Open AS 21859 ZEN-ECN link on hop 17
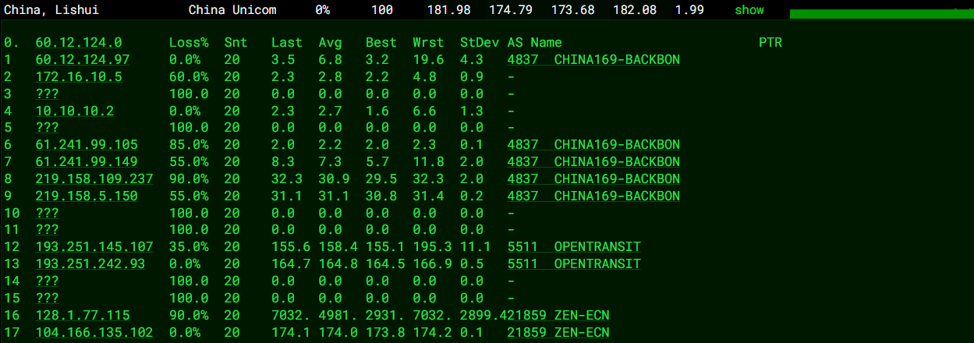974x343 pixels. tap(558, 332)
